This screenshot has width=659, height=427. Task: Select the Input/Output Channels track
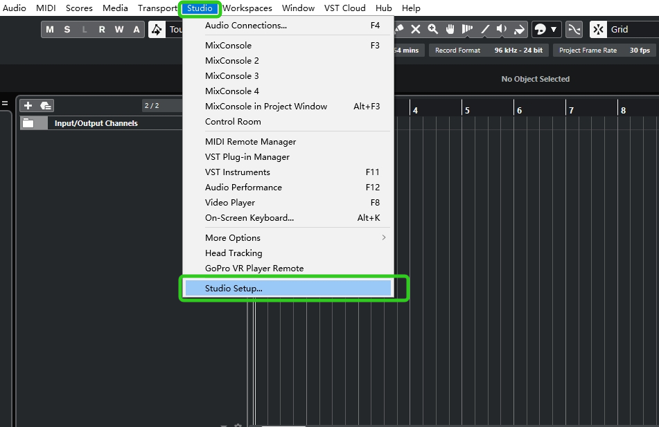point(101,123)
